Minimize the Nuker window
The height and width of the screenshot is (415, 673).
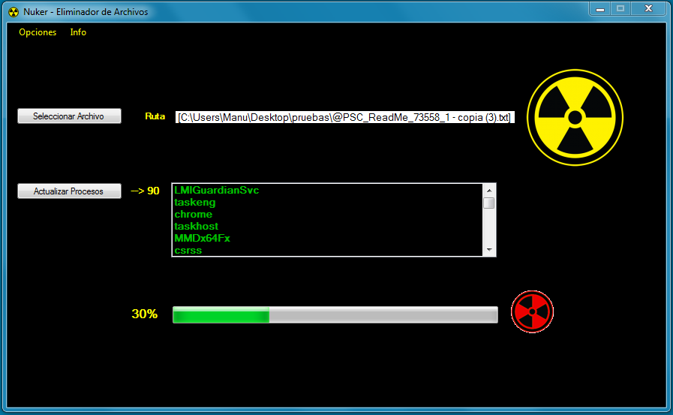600,8
